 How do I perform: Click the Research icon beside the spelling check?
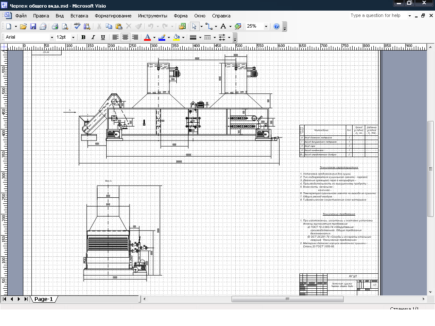click(87, 26)
